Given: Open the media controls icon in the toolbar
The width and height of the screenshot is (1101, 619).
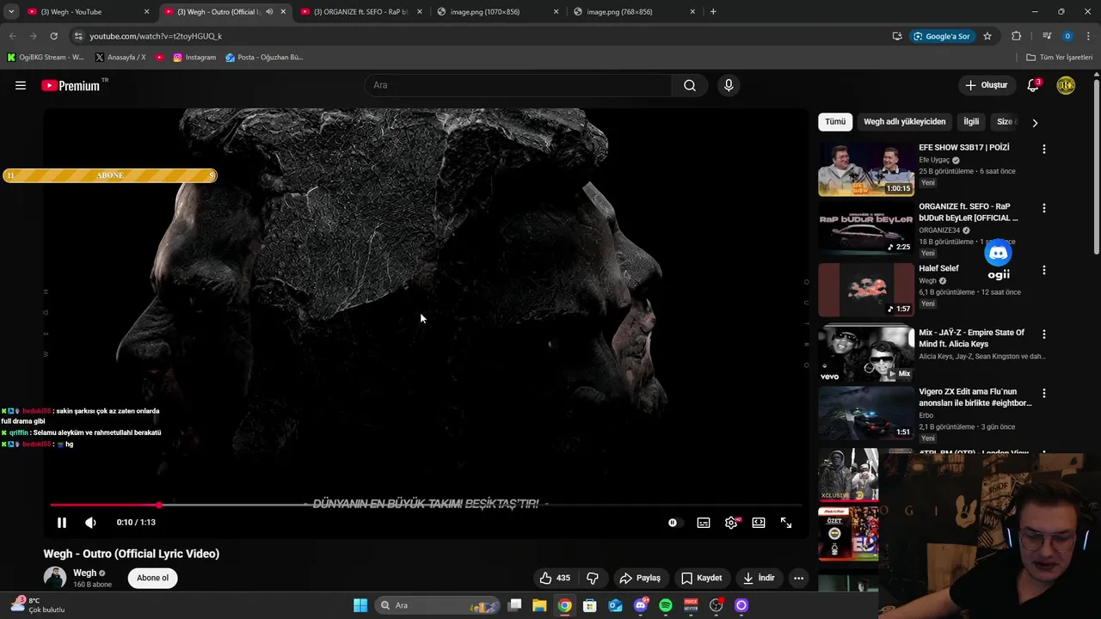Looking at the screenshot, I should [x=1047, y=36].
